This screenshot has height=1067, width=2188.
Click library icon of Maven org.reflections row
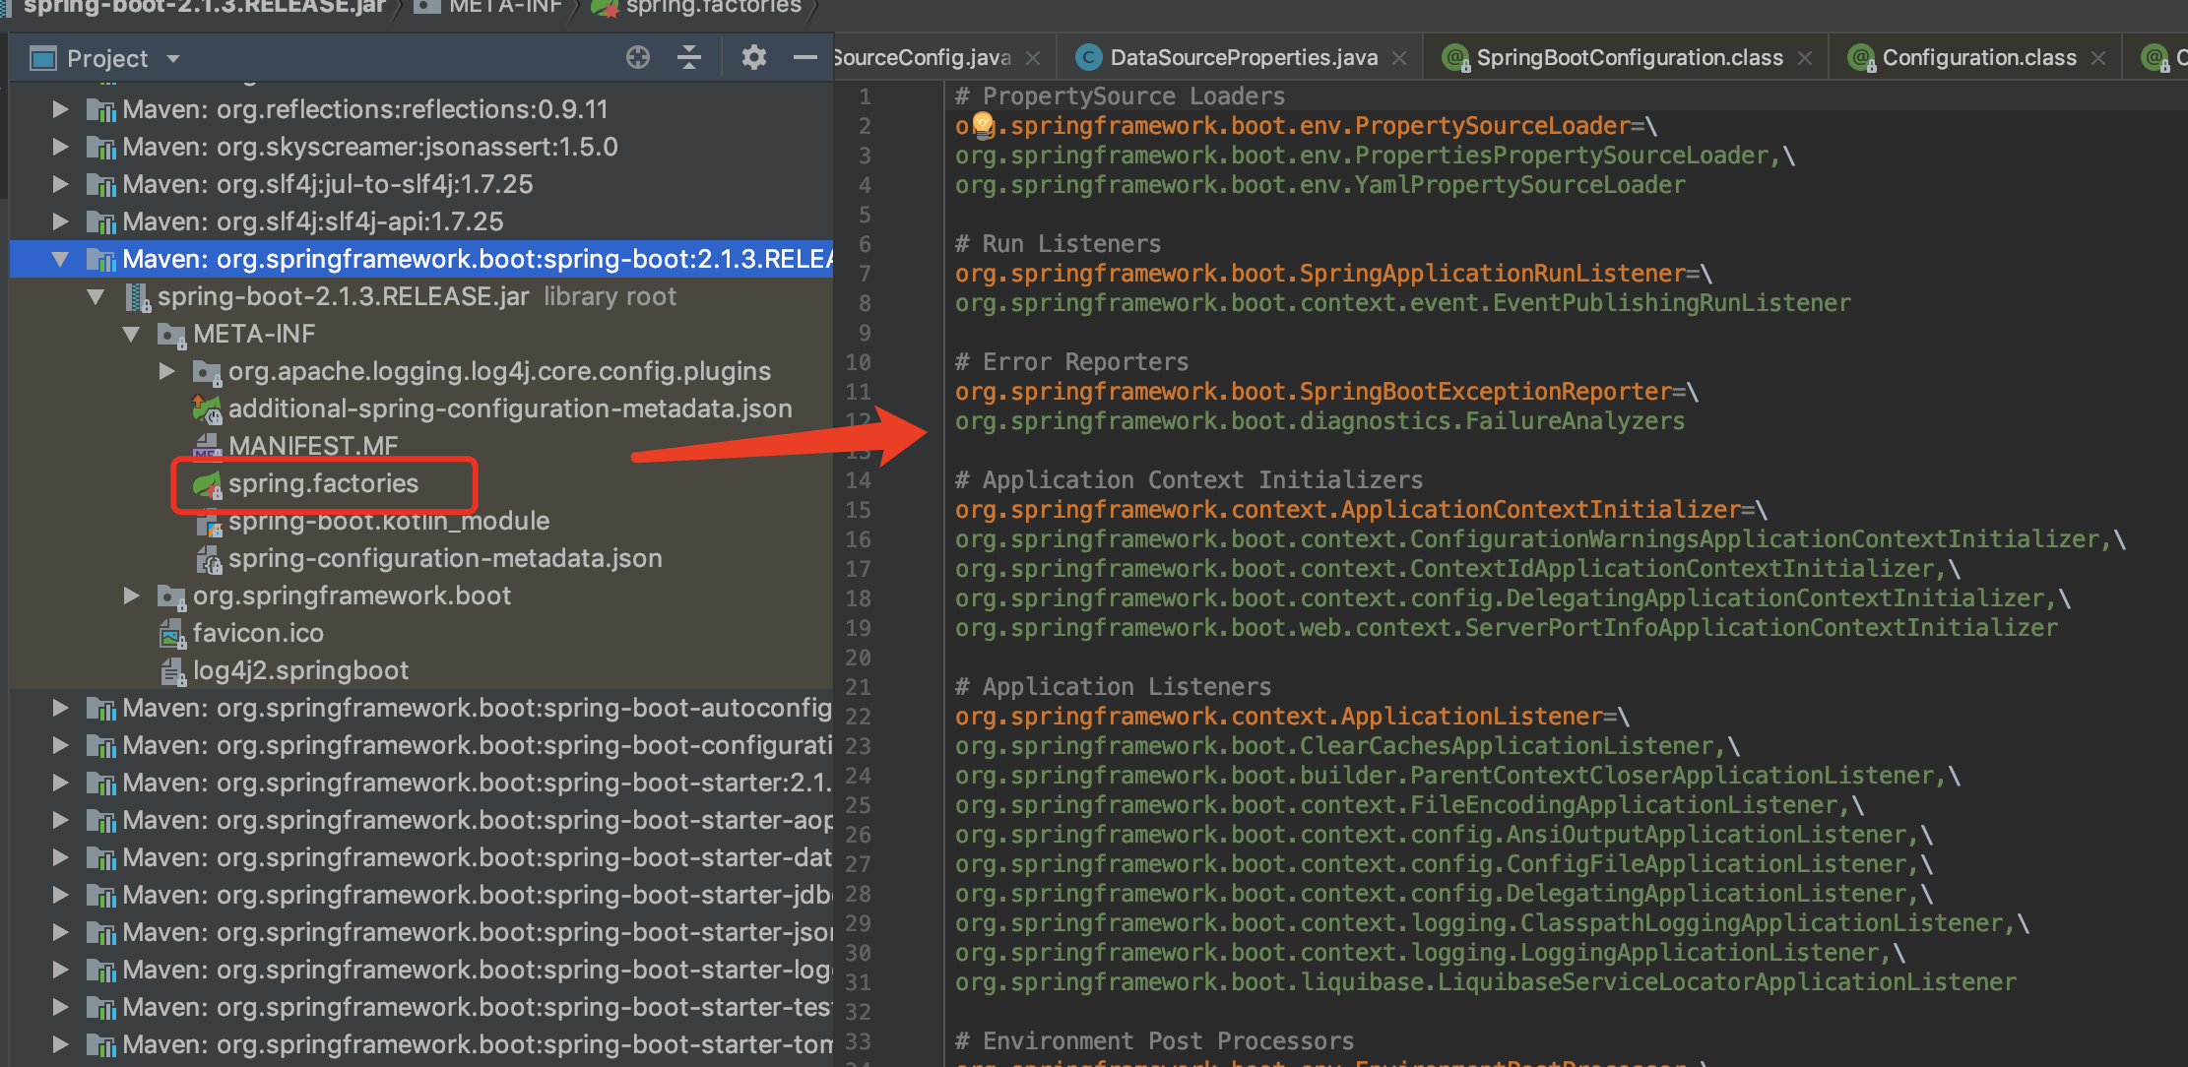pyautogui.click(x=101, y=110)
